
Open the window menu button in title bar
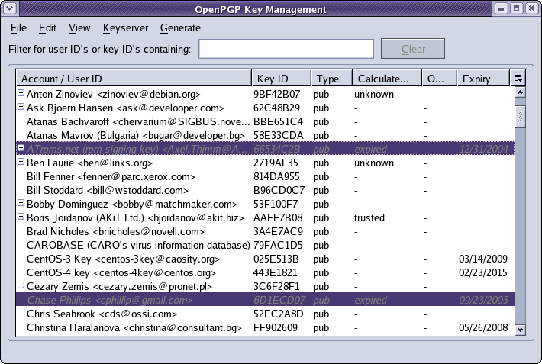coord(10,8)
